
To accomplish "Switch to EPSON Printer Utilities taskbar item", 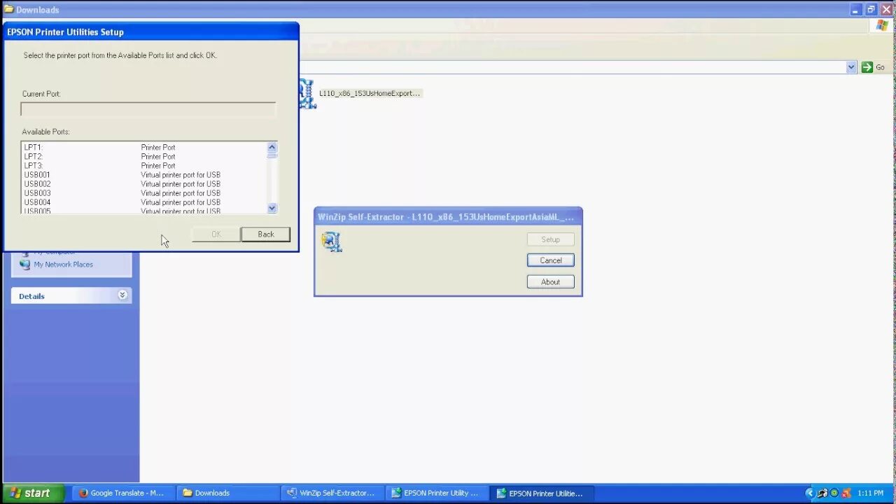I will click(x=541, y=493).
